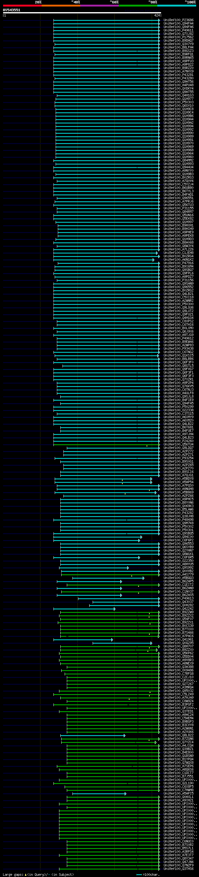The image size is (199, 877).
Task: Click the green ~80% identity color segment
Action: click(138, 6)
